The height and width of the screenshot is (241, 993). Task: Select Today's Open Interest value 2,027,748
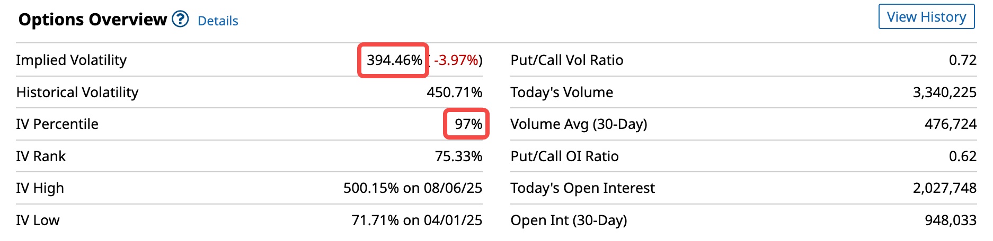tap(944, 188)
